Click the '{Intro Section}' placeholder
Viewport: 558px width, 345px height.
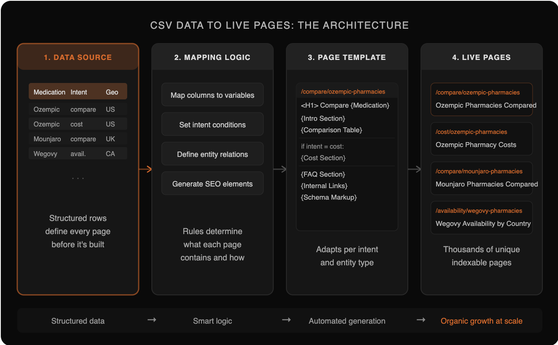click(x=323, y=118)
